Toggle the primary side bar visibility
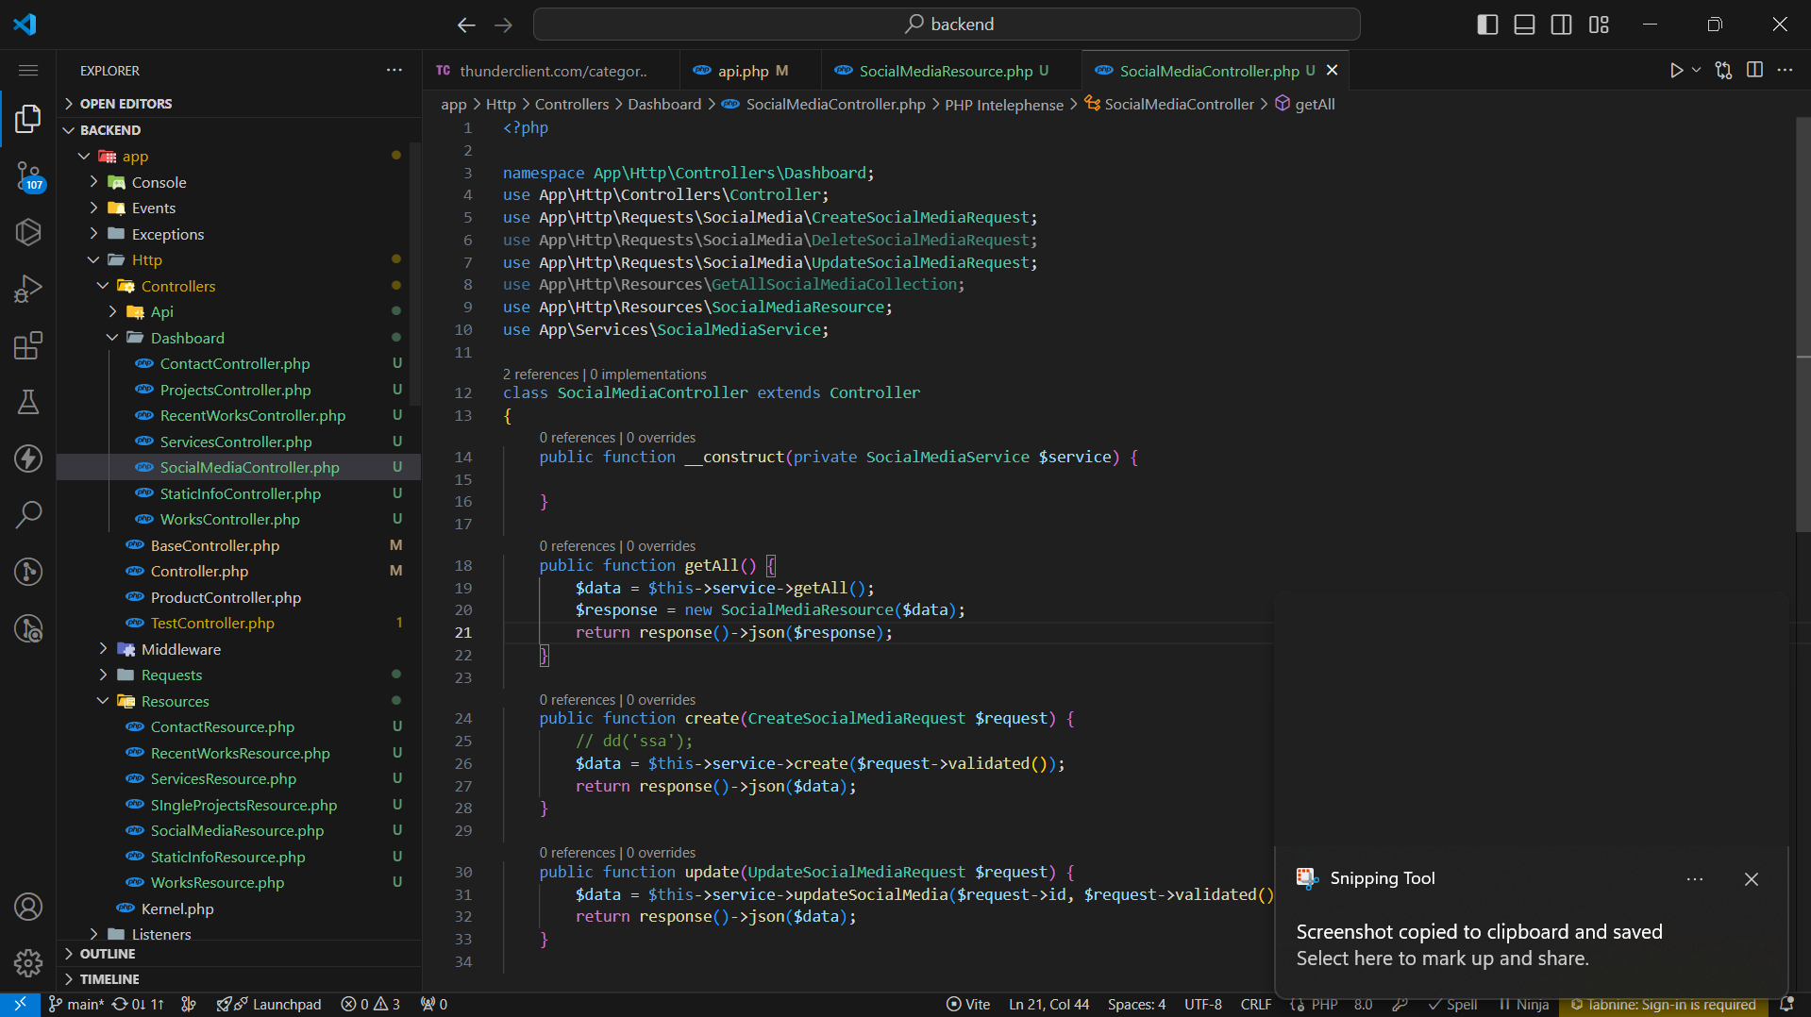This screenshot has height=1017, width=1811. [x=1487, y=25]
